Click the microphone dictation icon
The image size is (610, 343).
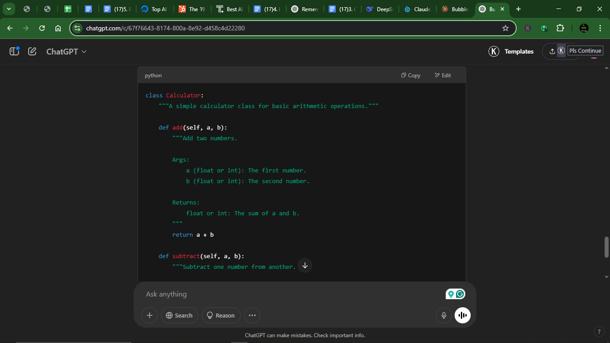[443, 315]
